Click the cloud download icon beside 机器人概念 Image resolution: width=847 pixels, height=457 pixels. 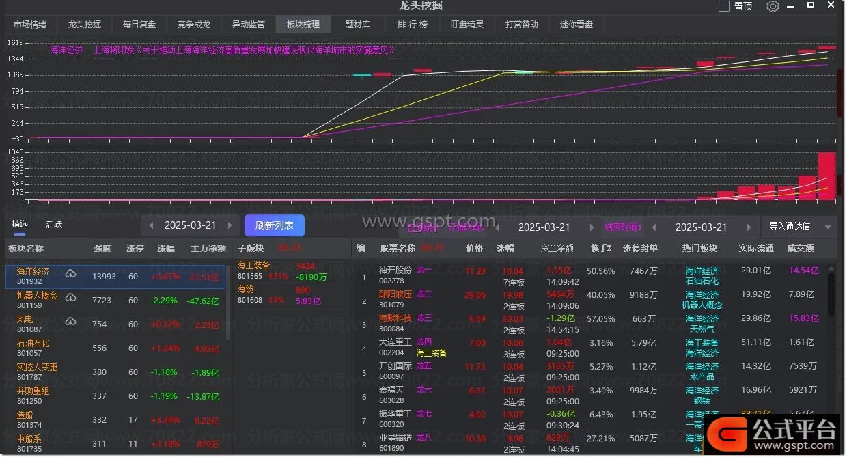[x=70, y=297]
